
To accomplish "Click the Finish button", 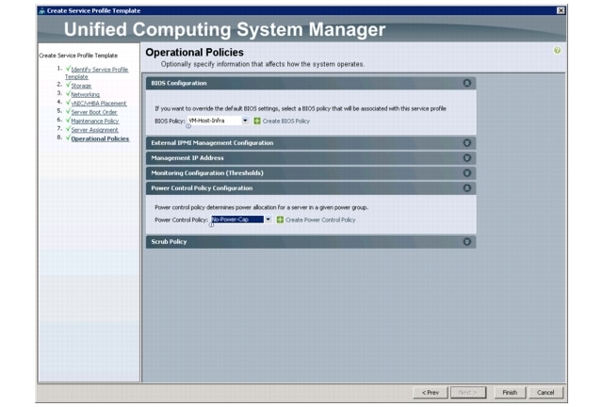I will (x=510, y=392).
